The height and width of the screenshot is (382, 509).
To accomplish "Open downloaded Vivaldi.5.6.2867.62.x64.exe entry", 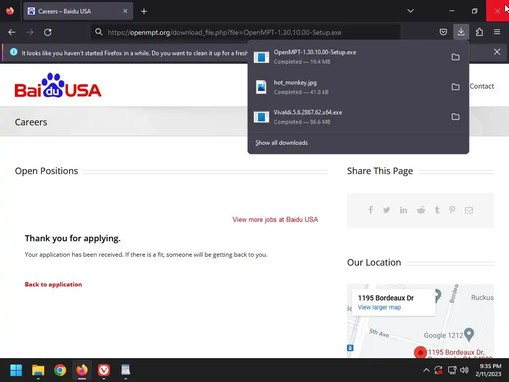I will [x=349, y=117].
